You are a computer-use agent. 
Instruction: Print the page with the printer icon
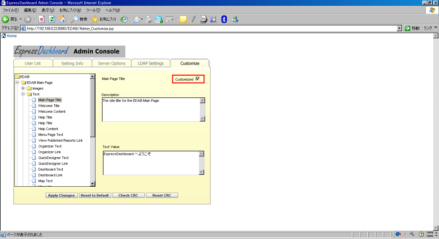click(x=148, y=19)
